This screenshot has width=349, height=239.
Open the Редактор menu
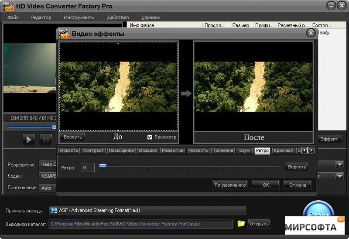(x=41, y=17)
